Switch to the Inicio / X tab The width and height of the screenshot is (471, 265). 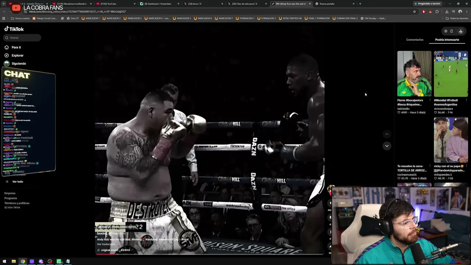click(x=203, y=4)
